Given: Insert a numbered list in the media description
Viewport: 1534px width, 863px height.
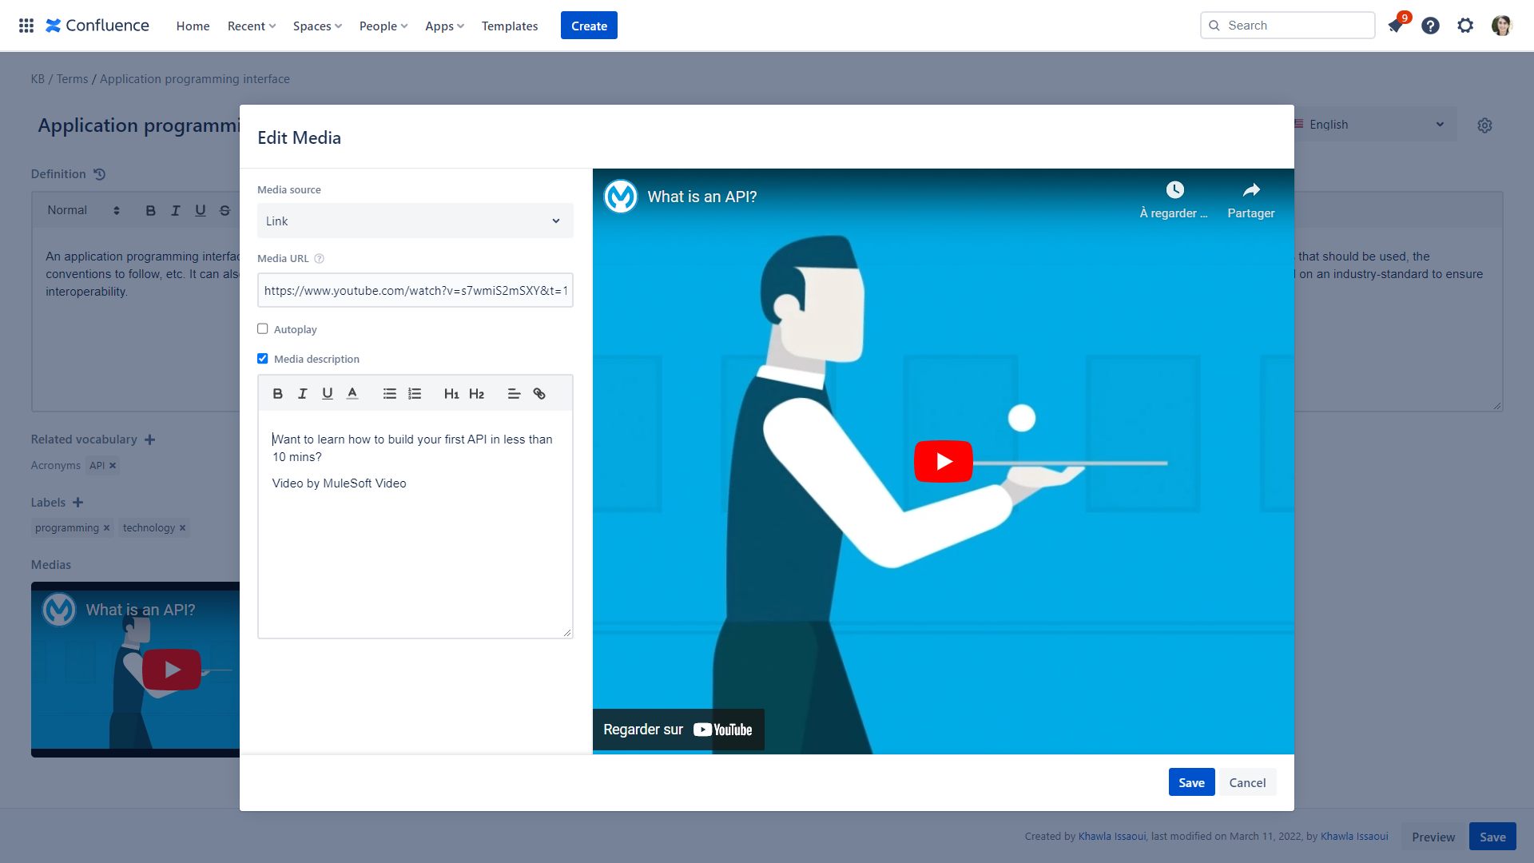Looking at the screenshot, I should [x=414, y=393].
